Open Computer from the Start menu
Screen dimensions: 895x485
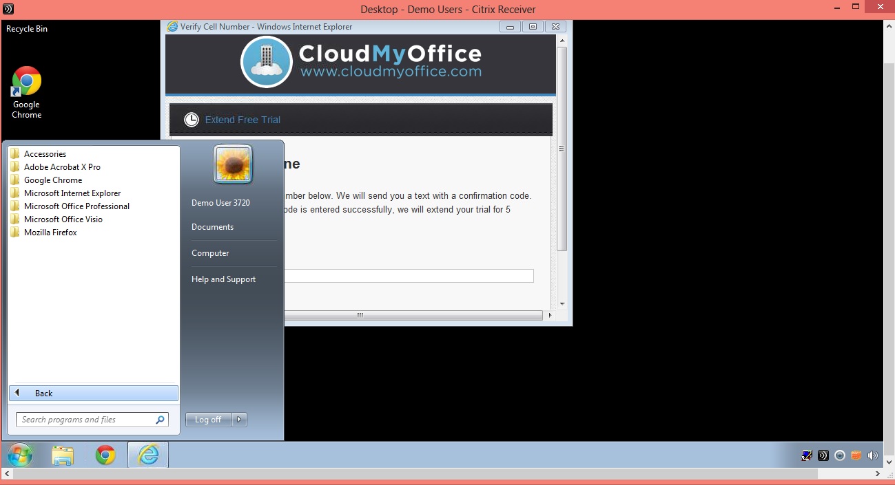pyautogui.click(x=210, y=253)
